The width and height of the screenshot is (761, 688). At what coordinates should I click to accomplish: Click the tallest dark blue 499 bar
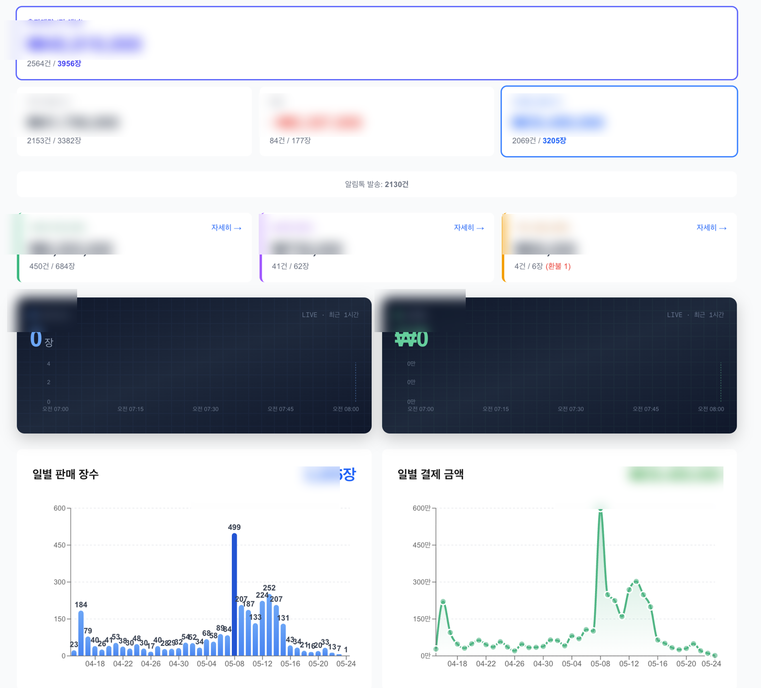(x=234, y=594)
